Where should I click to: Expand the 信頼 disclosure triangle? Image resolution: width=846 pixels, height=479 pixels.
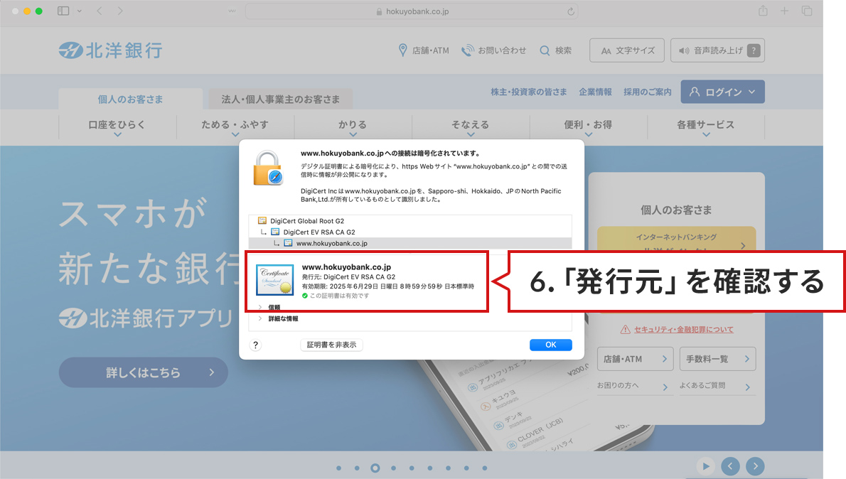point(260,308)
